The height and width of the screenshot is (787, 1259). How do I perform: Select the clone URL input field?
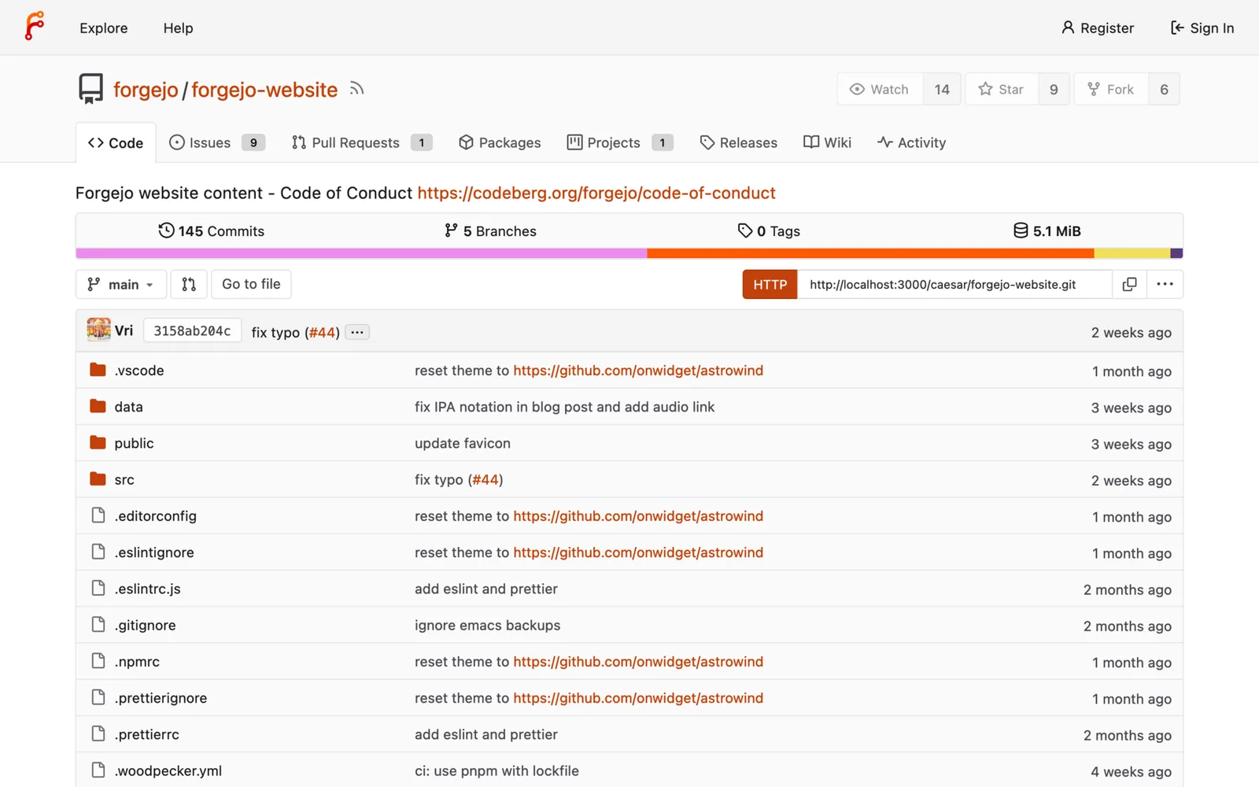(954, 284)
